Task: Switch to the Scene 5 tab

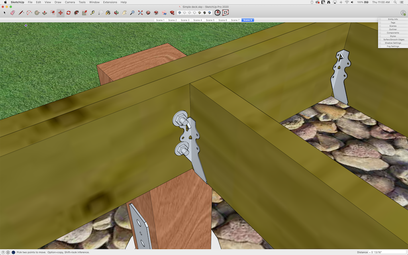Action: pyautogui.click(x=210, y=20)
